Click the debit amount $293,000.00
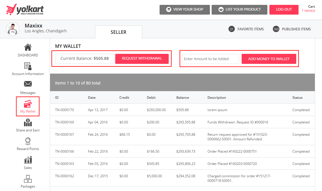The height and width of the screenshot is (191, 322). (156, 110)
